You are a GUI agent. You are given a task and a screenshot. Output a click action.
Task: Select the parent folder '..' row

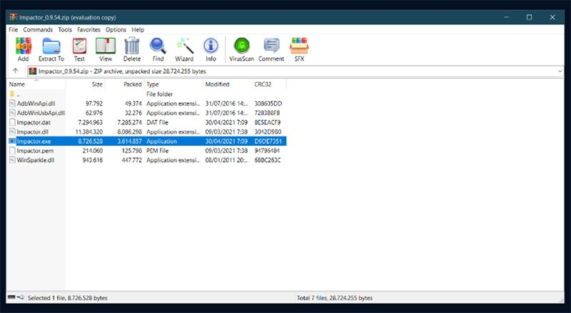pos(147,94)
